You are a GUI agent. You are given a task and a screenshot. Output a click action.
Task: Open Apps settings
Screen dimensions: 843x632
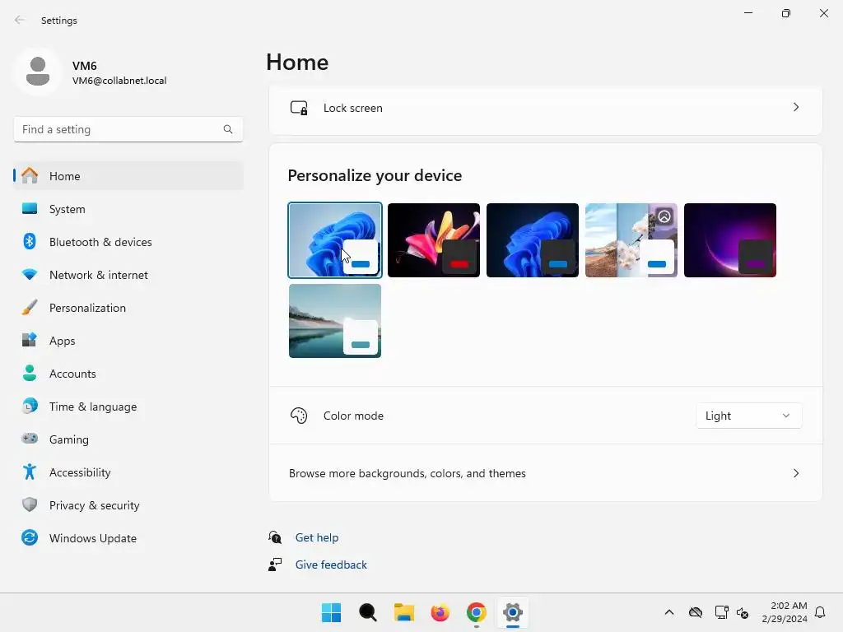tap(128, 341)
